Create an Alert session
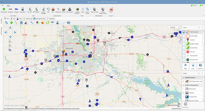This screenshot has height=111, width=205. tap(53, 10)
